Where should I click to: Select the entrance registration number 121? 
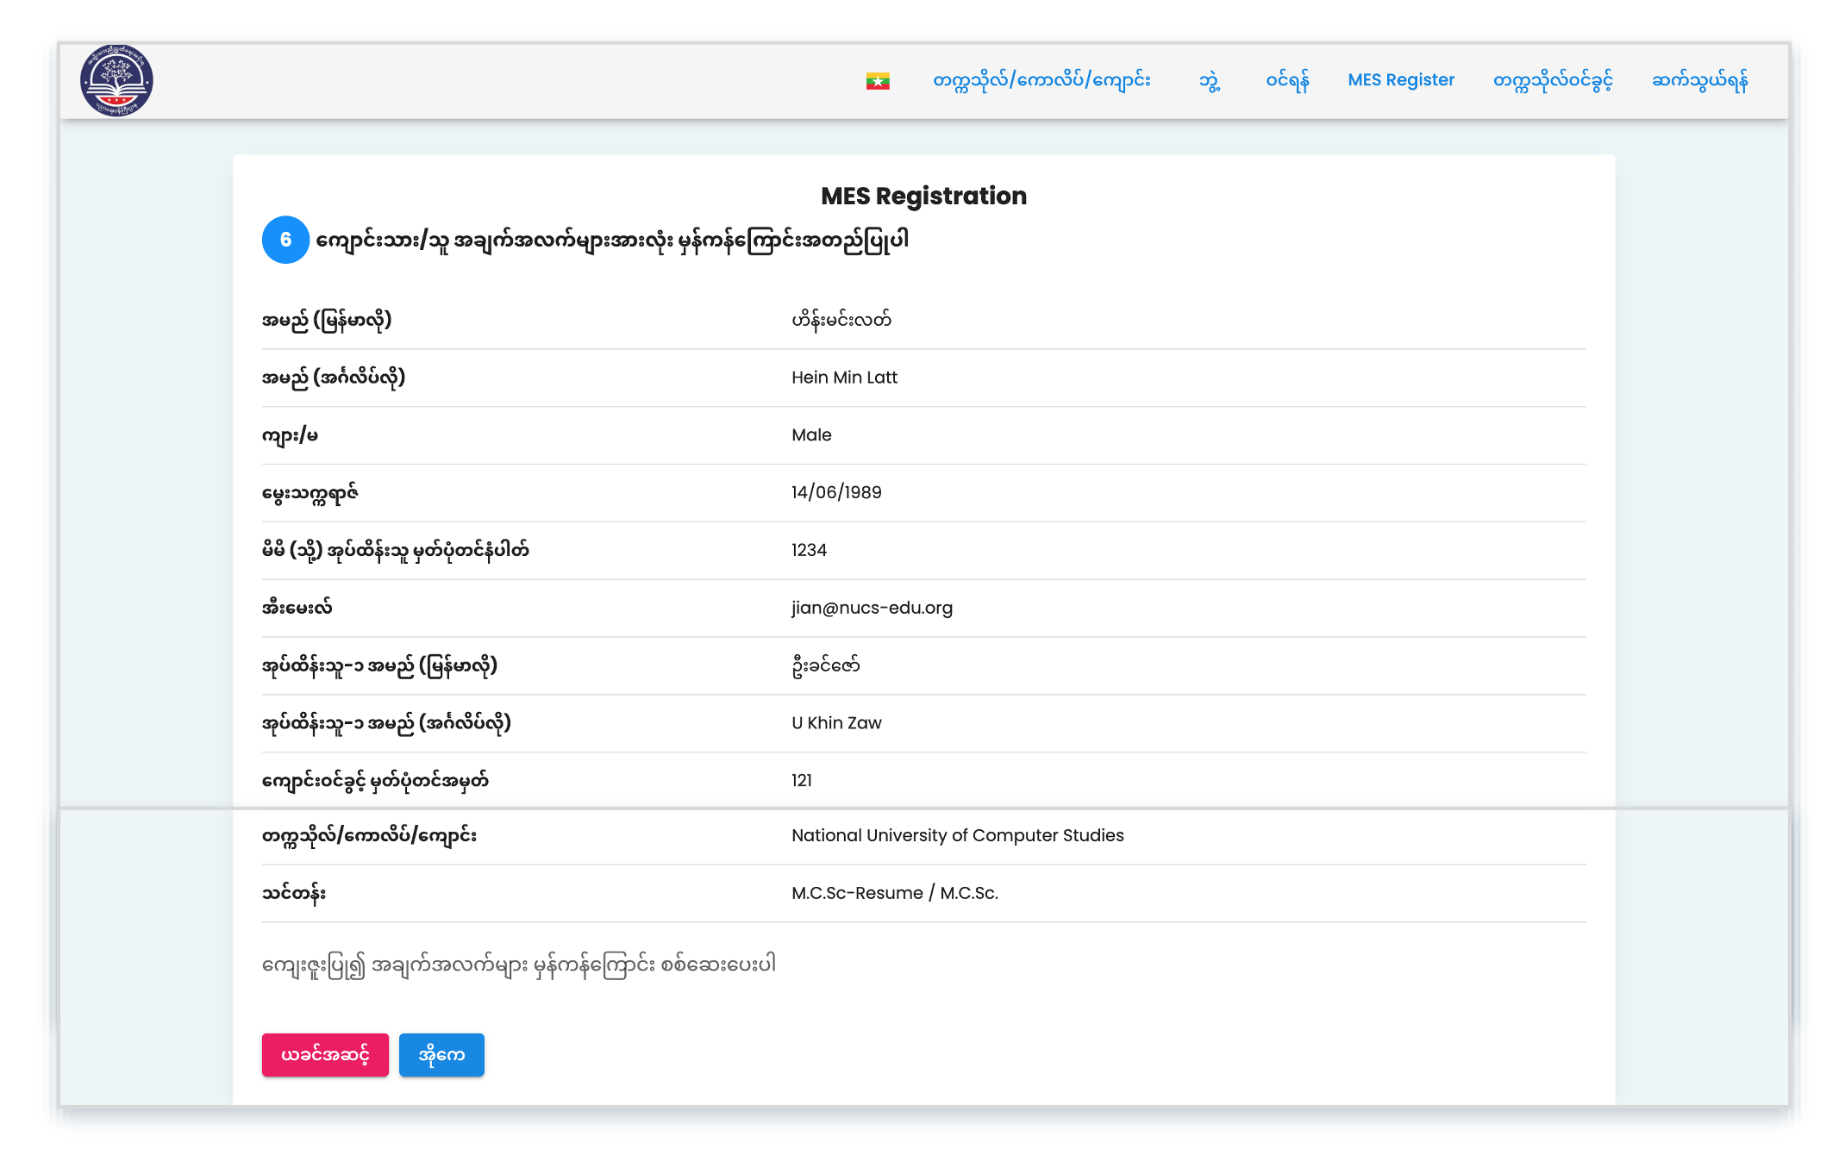[802, 780]
